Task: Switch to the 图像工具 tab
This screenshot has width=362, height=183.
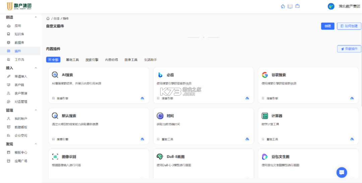Action: (x=131, y=60)
